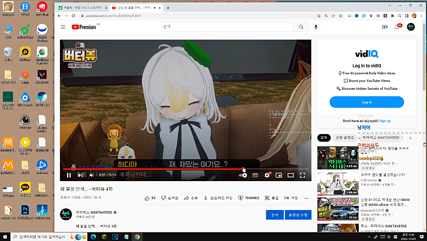Open a new Chrome tab
This screenshot has height=241, width=427.
pos(168,8)
